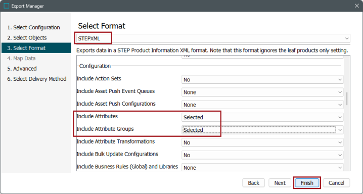Go to step 2 Select Objects

coord(27,38)
